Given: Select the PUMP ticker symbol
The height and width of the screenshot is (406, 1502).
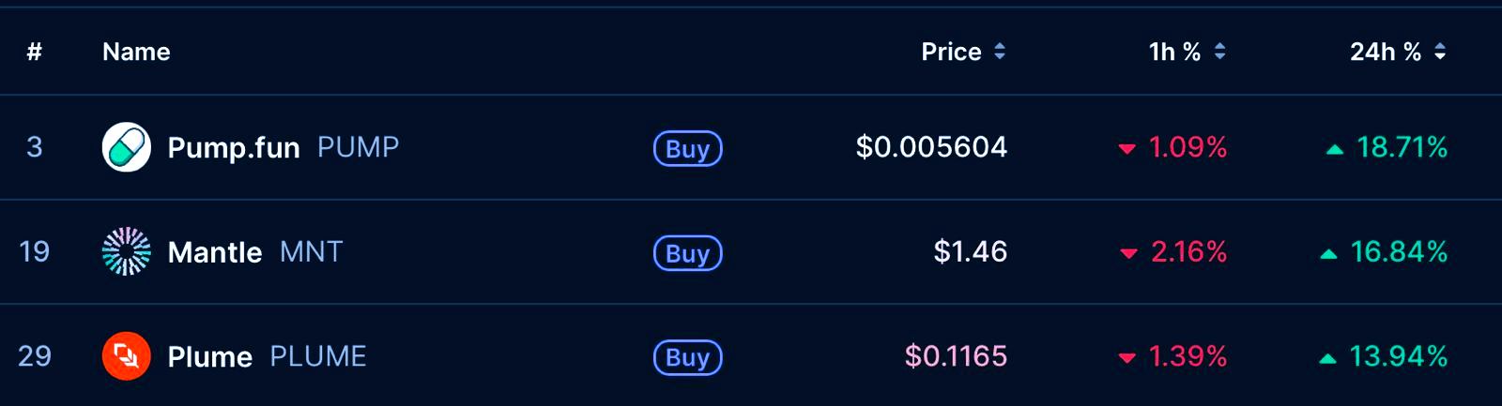Looking at the screenshot, I should pyautogui.click(x=358, y=147).
